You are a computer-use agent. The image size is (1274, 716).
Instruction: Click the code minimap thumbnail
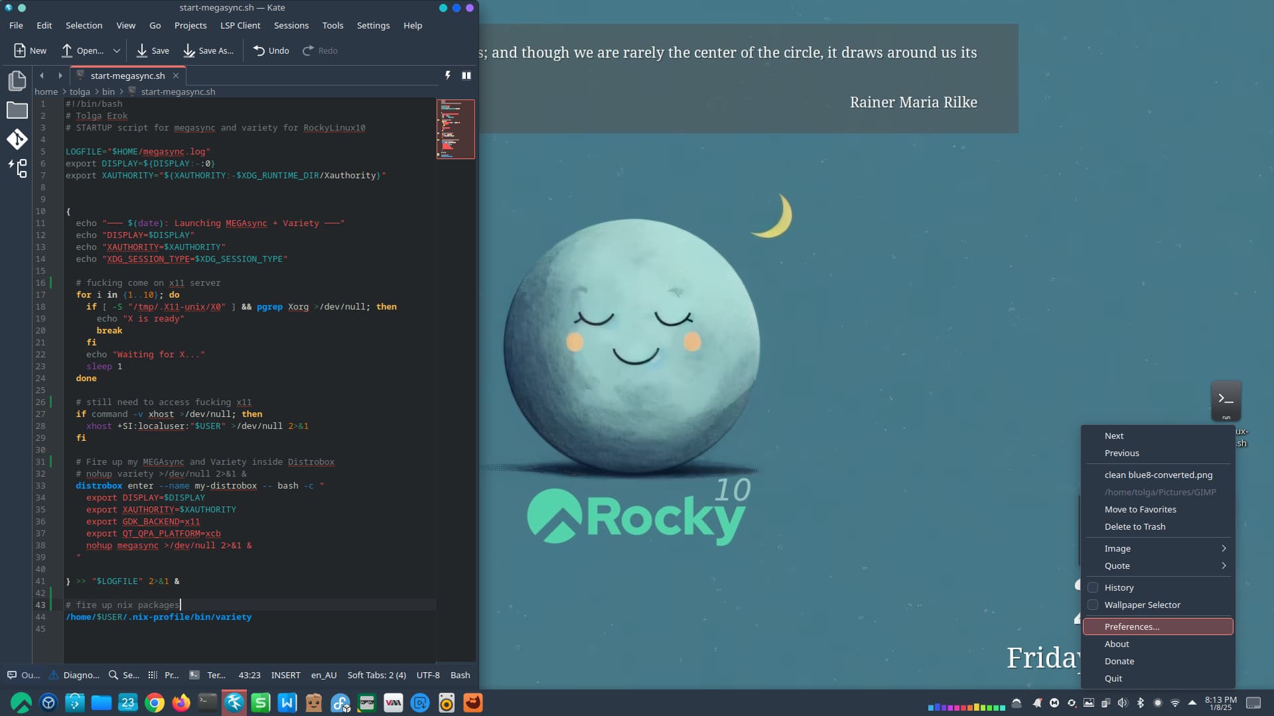click(x=455, y=129)
